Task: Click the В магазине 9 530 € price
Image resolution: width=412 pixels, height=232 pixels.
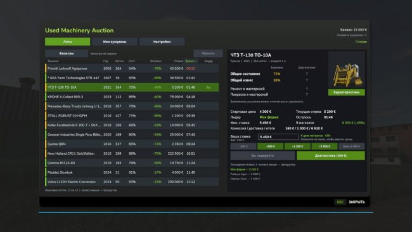Action: coord(353,123)
